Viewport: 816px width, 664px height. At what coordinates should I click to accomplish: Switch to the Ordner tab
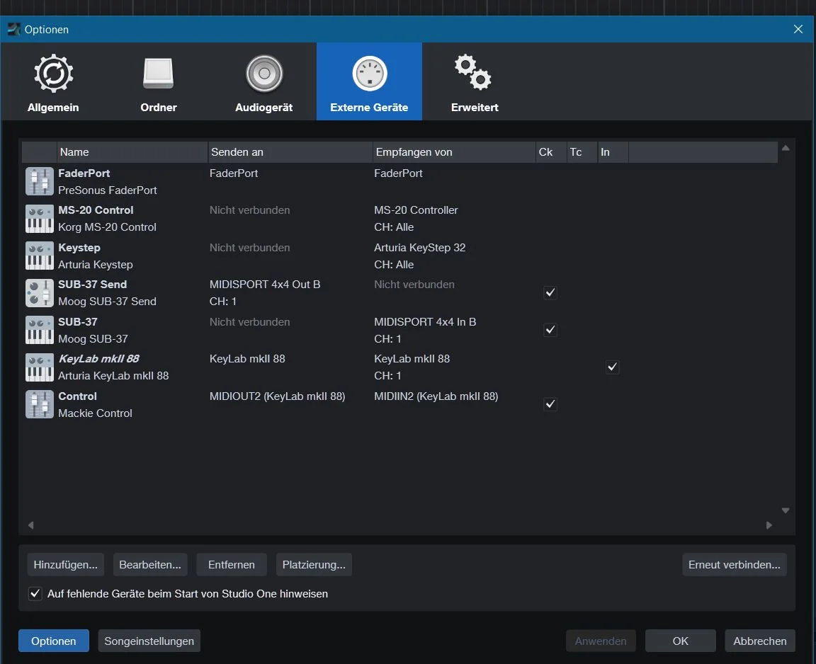[159, 82]
